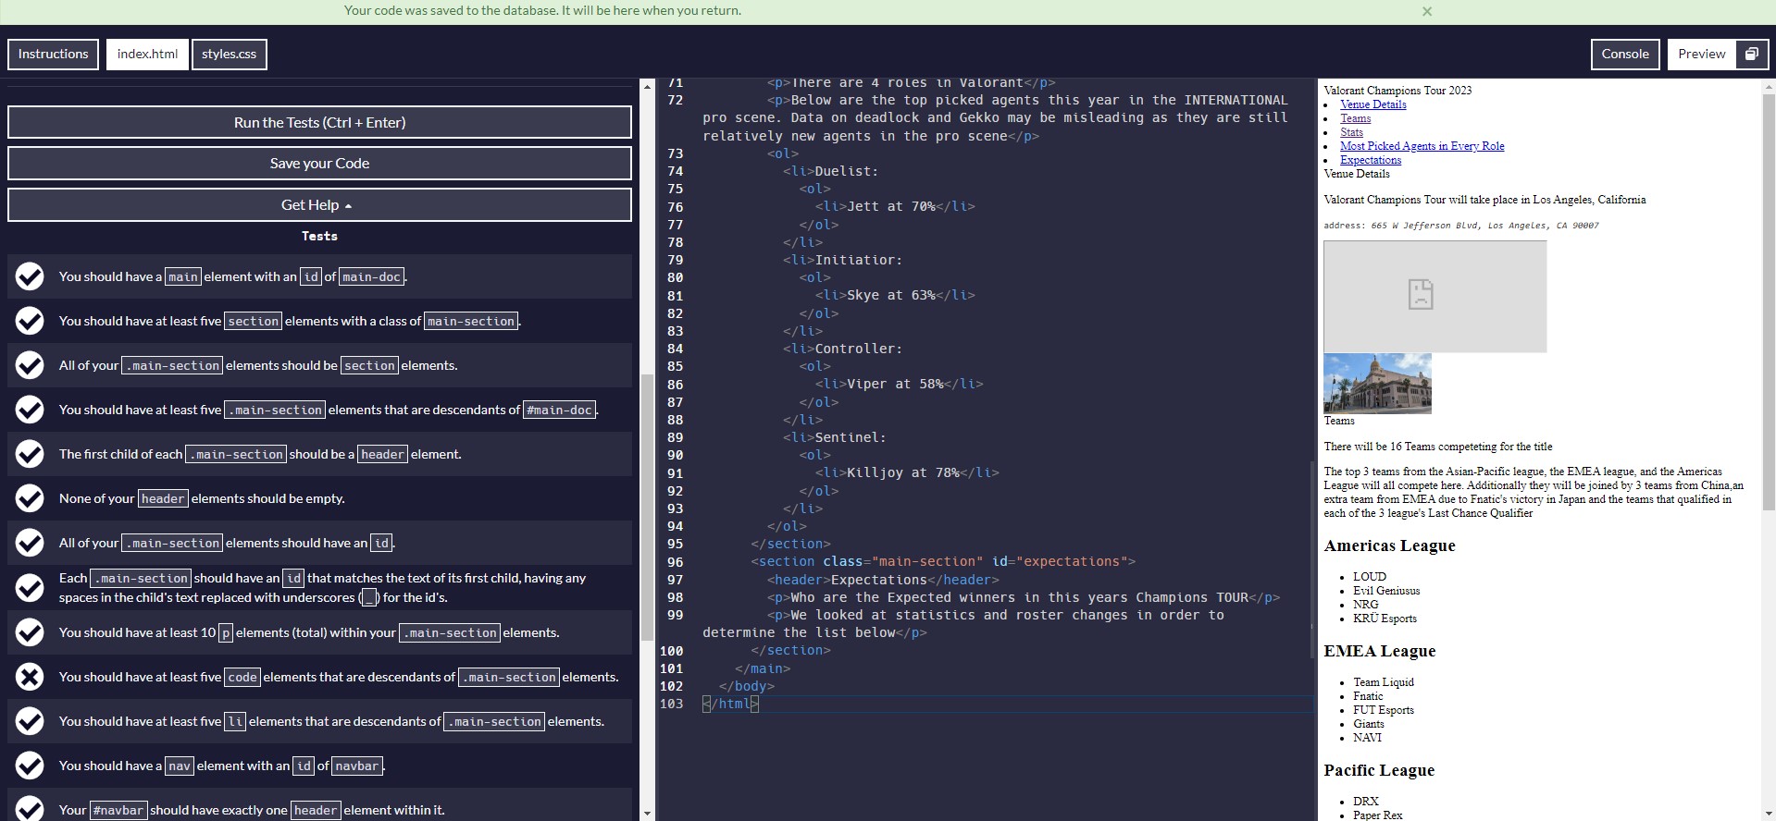Toggle the Console panel
The image size is (1776, 821).
click(x=1625, y=54)
